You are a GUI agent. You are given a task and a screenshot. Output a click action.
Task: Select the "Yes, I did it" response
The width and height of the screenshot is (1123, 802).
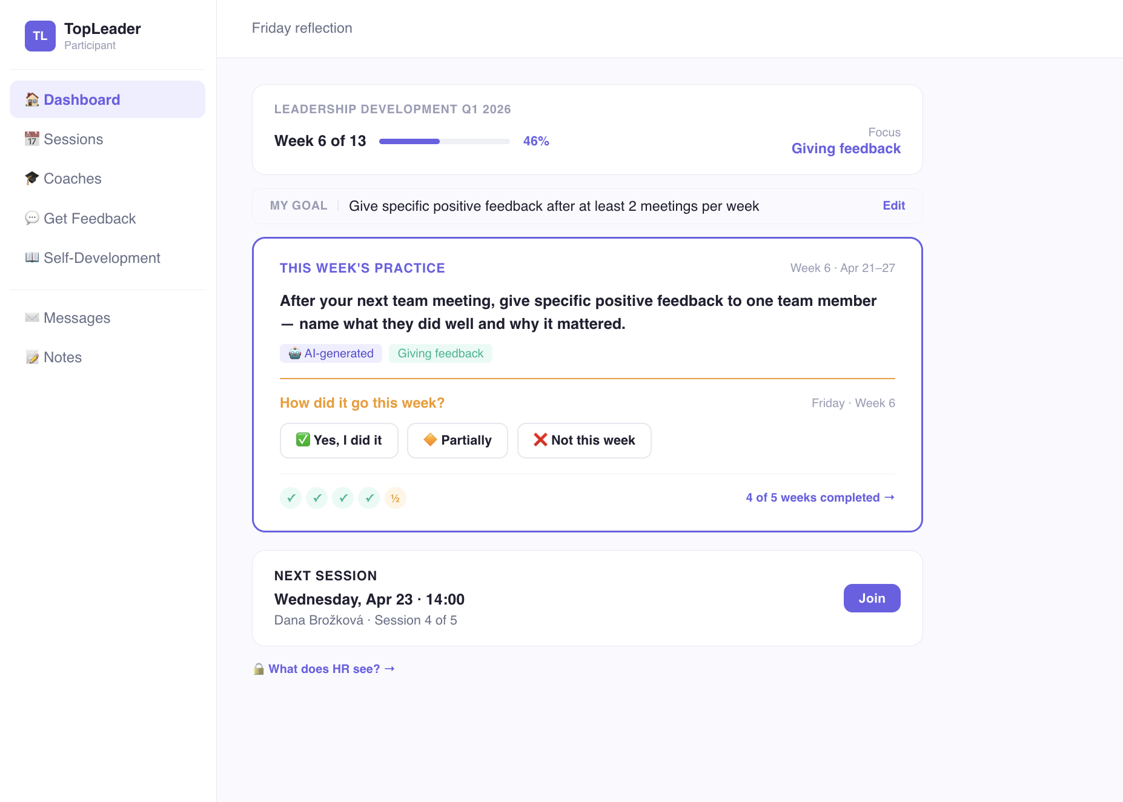(339, 440)
